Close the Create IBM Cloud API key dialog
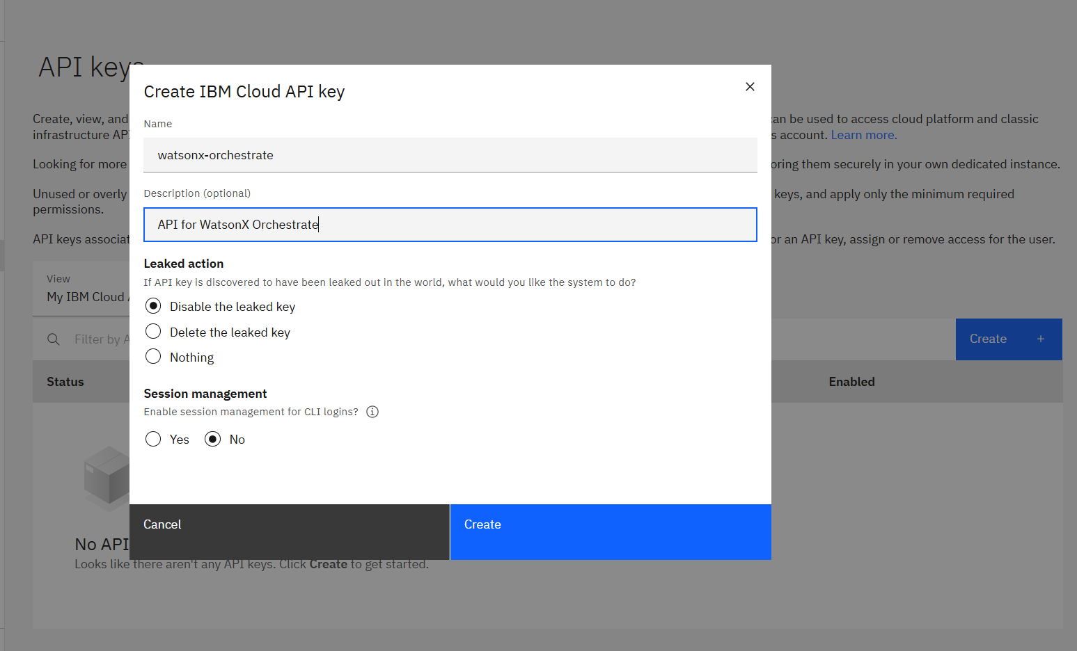 [750, 86]
